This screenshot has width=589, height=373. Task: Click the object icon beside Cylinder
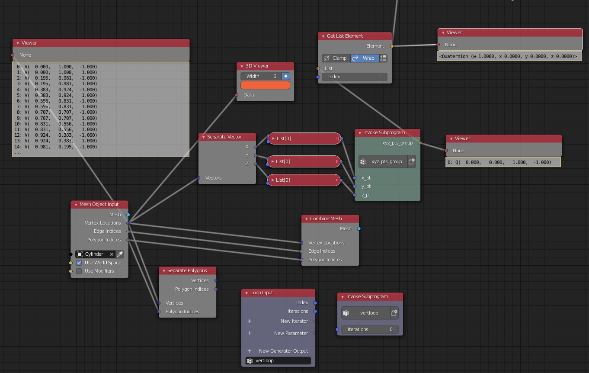[x=80, y=254]
